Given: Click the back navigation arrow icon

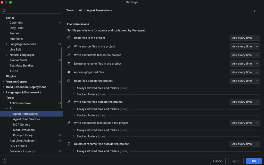Looking at the screenshot, I should tap(255, 11).
